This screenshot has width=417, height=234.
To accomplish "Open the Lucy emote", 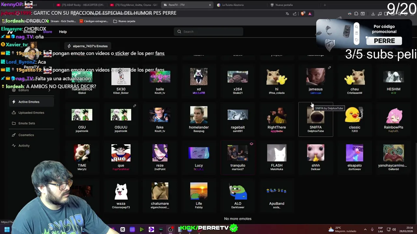I will 199,158.
